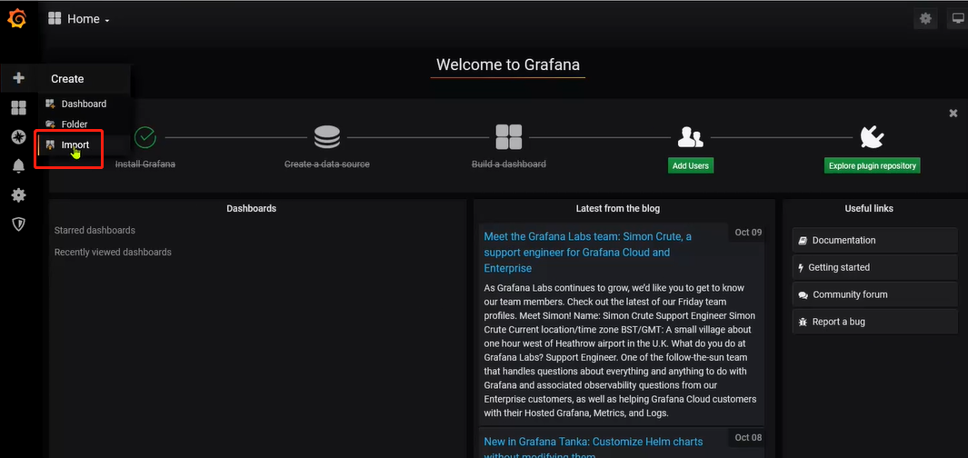Open the Getting started link
This screenshot has width=968, height=458.
click(874, 267)
